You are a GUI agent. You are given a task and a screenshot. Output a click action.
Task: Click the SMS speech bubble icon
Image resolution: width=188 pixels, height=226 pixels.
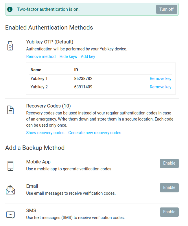tap(10, 215)
